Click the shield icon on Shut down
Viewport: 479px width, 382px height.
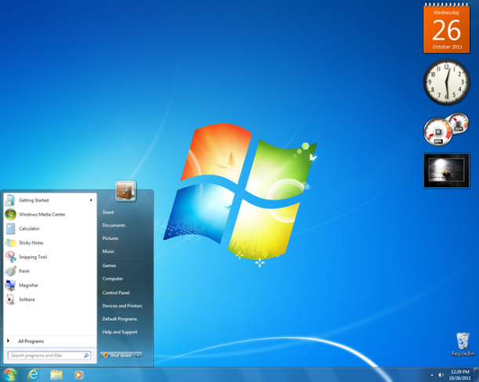pos(106,355)
